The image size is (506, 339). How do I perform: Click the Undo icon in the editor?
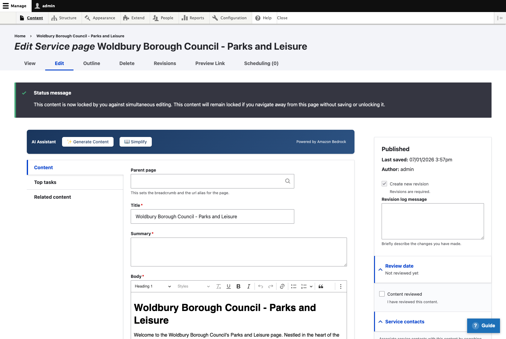point(261,286)
